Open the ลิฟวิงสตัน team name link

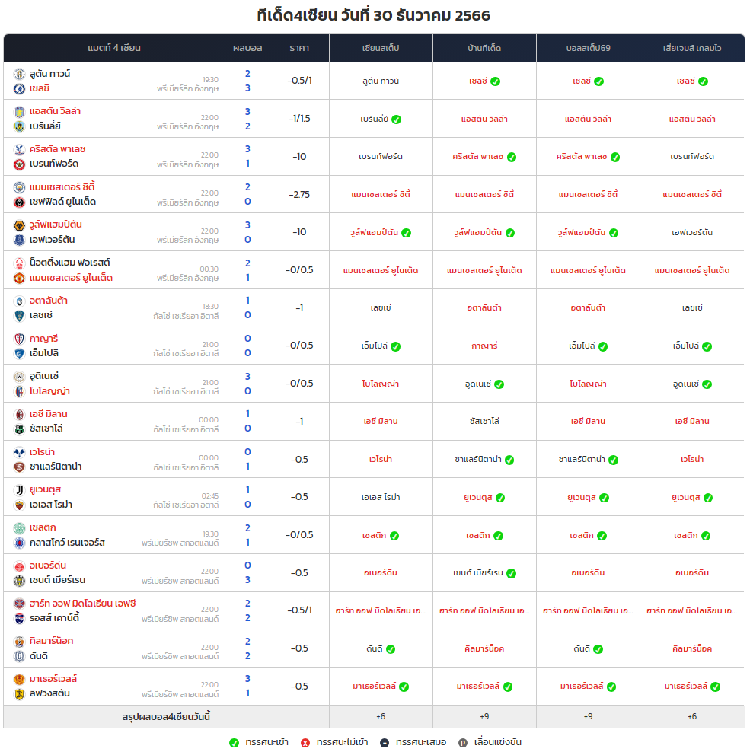50,693
